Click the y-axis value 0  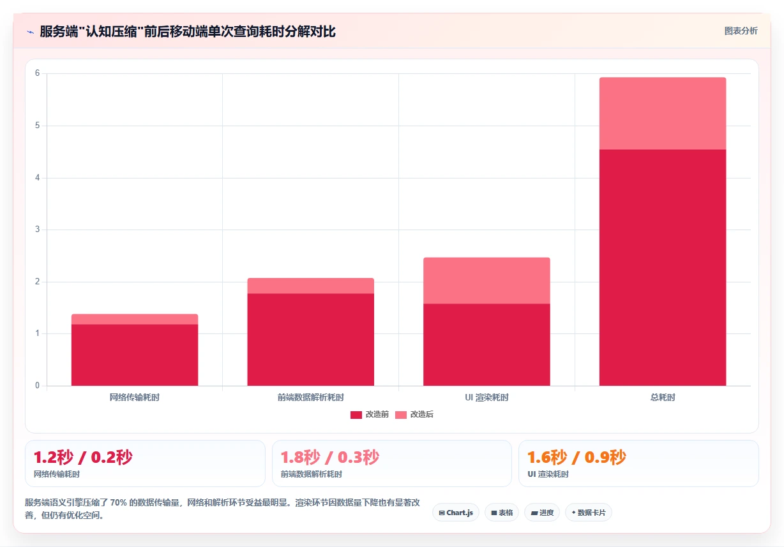pos(38,386)
